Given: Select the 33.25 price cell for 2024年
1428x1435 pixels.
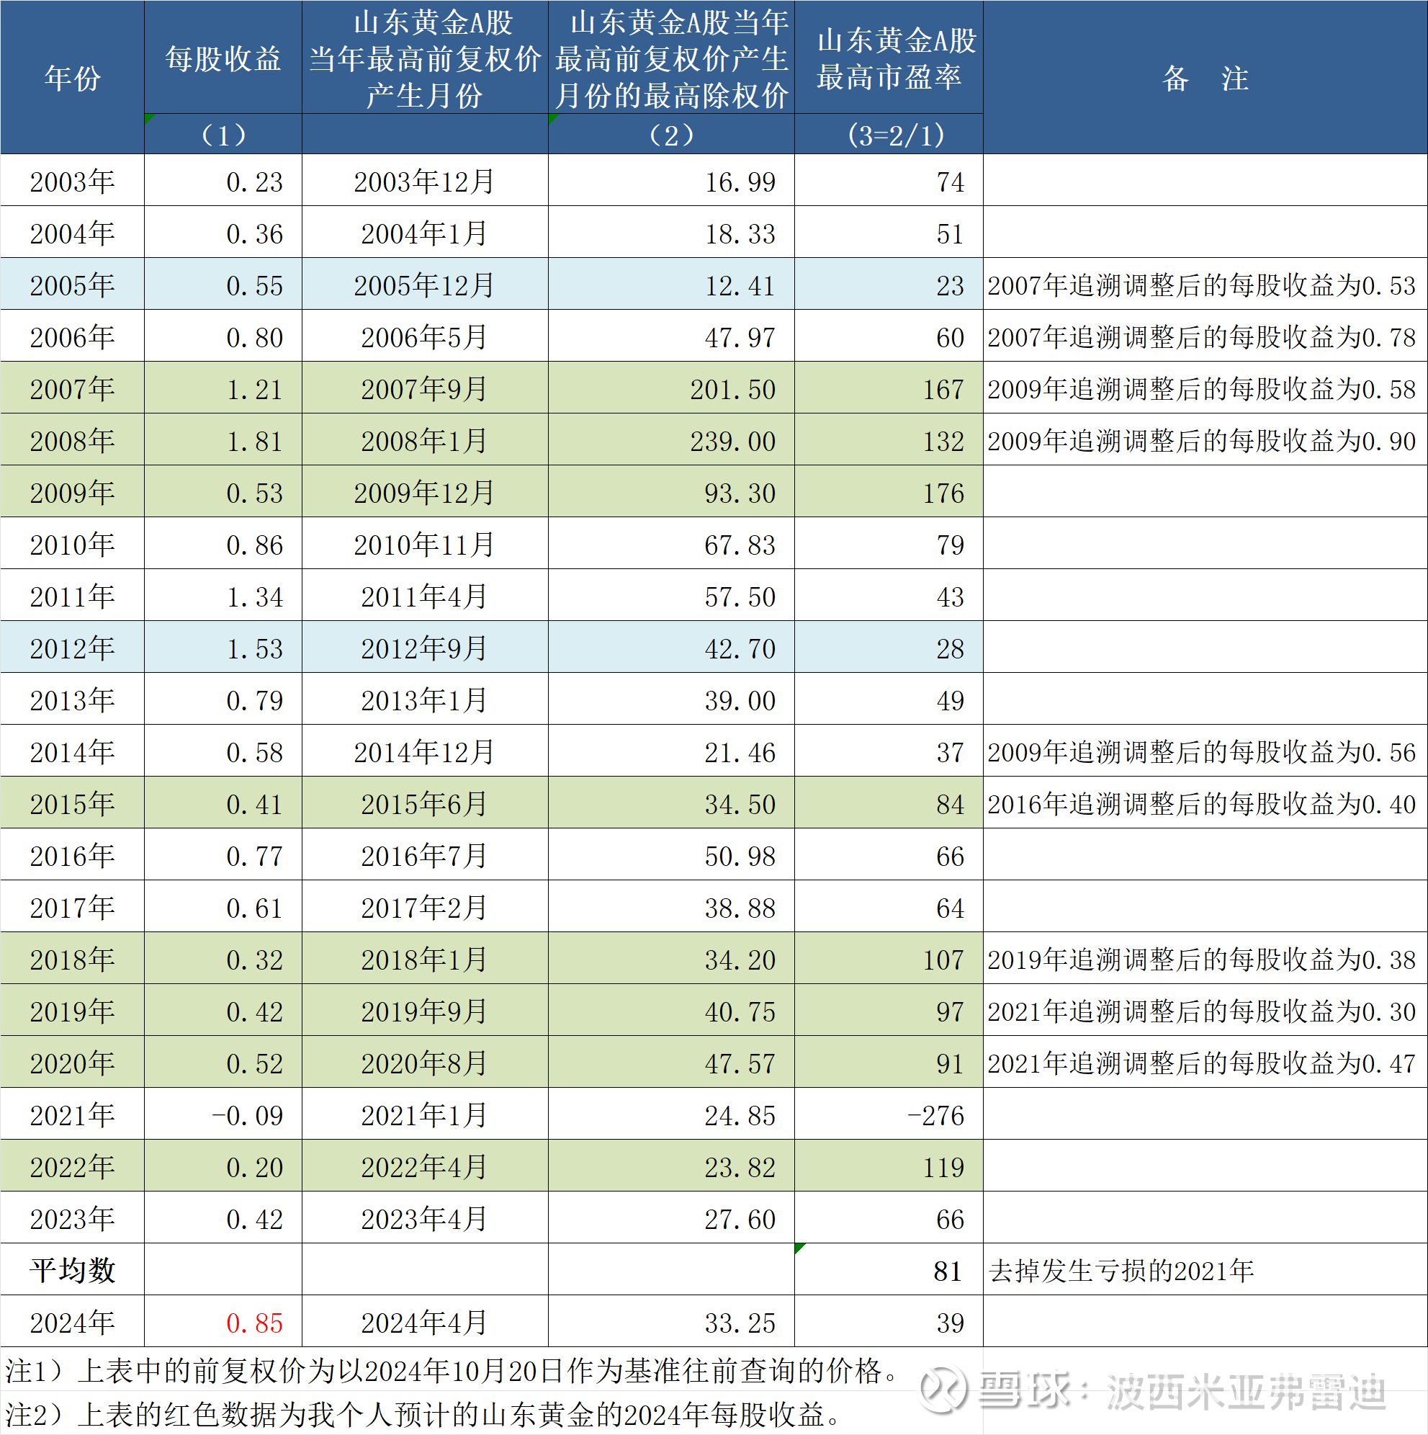Looking at the screenshot, I should click(739, 1322).
